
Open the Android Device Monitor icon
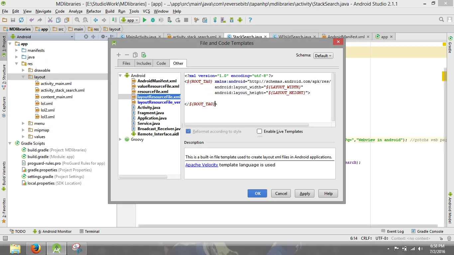tap(240, 20)
